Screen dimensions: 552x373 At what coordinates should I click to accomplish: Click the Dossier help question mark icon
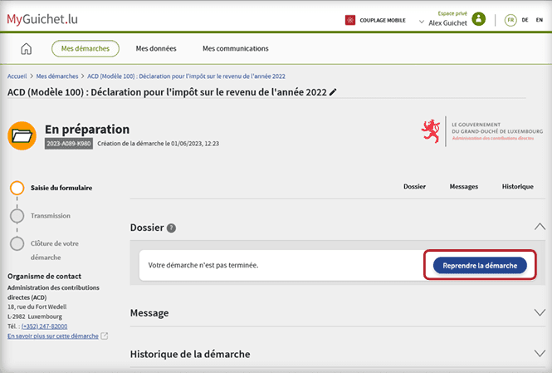click(x=172, y=228)
